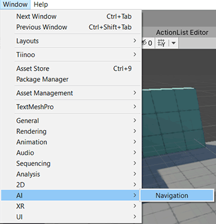Expand the Tiinoo submenu
The height and width of the screenshot is (224, 216).
pos(71,55)
